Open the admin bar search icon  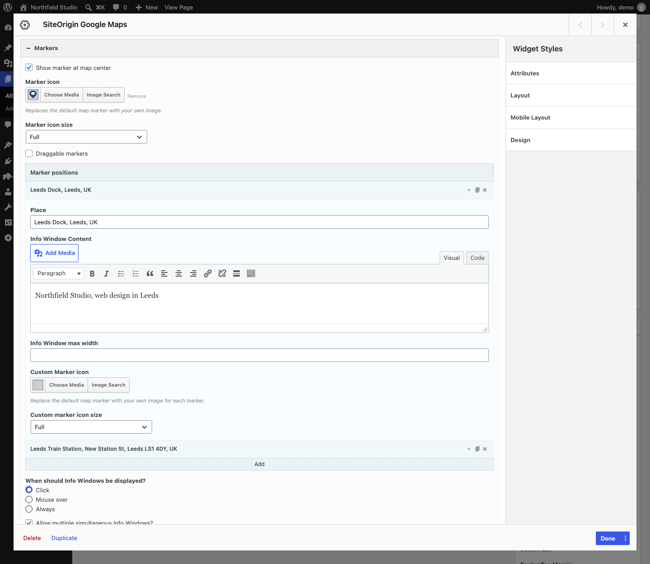coord(88,7)
